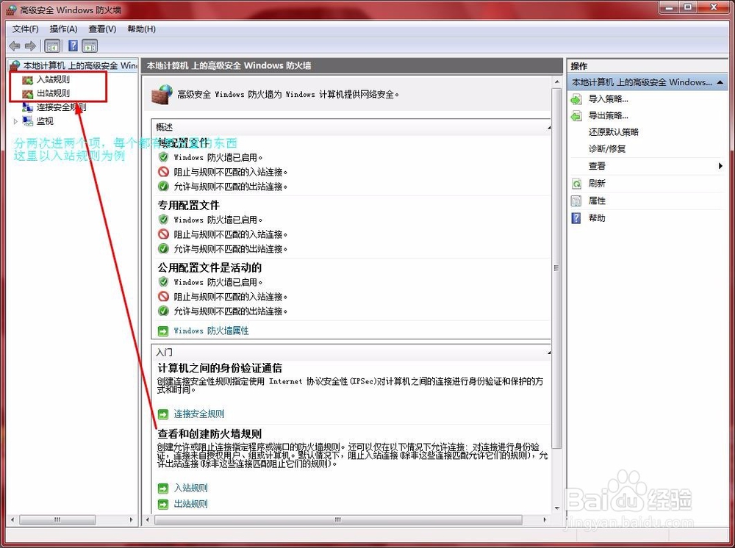
Task: Click the title bar firewall app icon
Action: point(12,10)
